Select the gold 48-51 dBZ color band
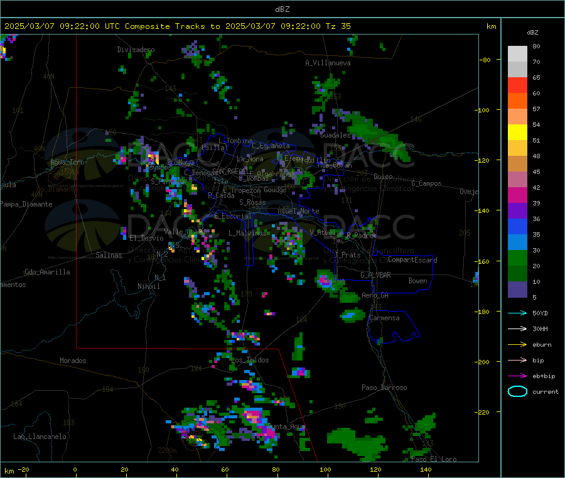The width and height of the screenshot is (565, 478). tap(517, 148)
